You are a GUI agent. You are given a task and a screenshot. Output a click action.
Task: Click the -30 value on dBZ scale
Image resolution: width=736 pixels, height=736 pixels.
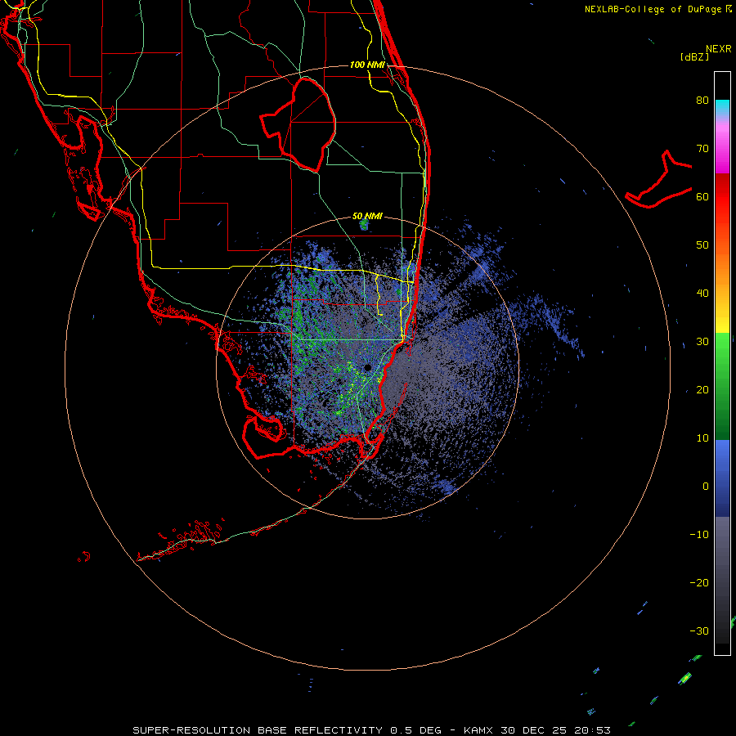pyautogui.click(x=699, y=631)
